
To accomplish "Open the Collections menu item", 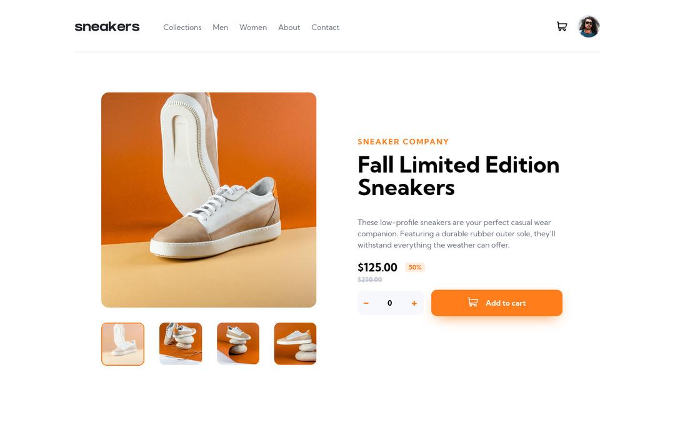I will 182,27.
